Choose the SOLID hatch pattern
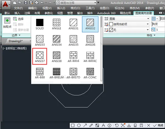 click(x=40, y=24)
